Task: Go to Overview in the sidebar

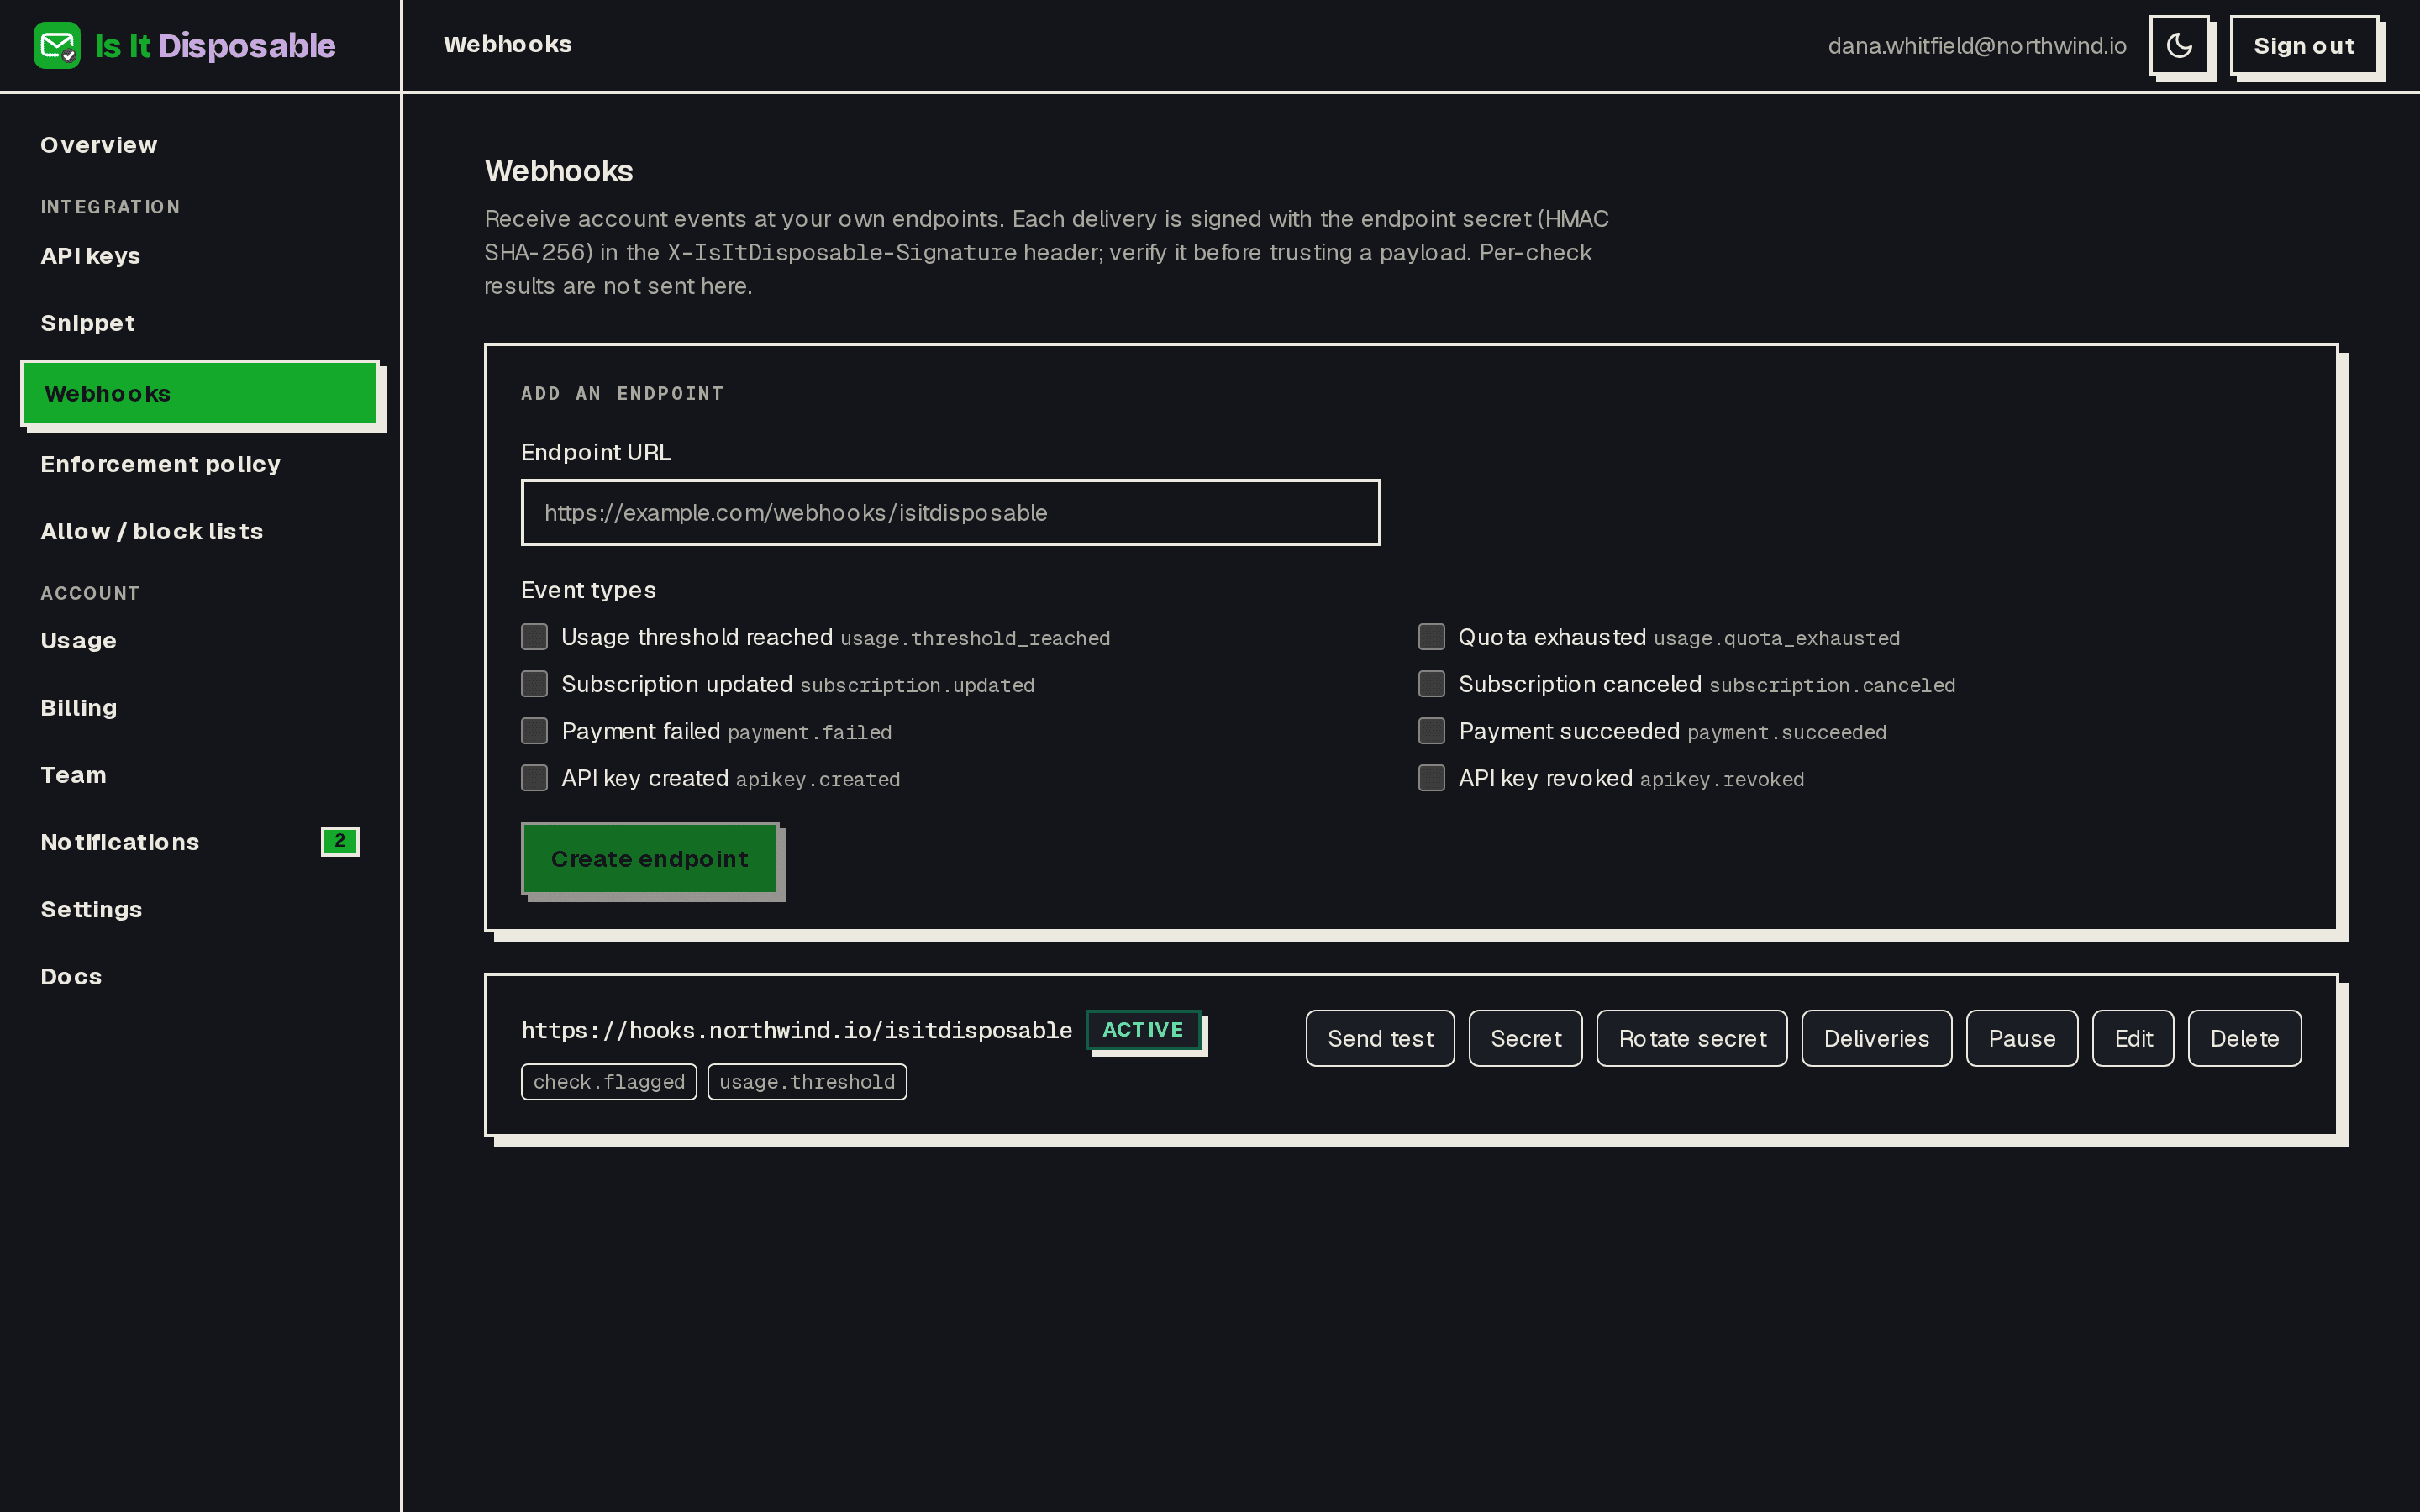Action: 199,145
